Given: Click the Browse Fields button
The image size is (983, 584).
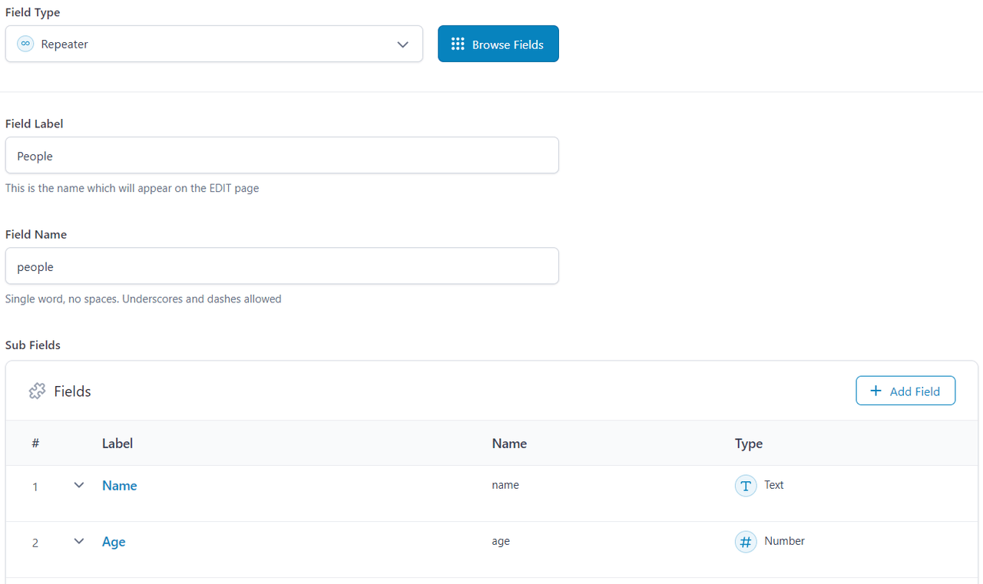Looking at the screenshot, I should coord(498,44).
